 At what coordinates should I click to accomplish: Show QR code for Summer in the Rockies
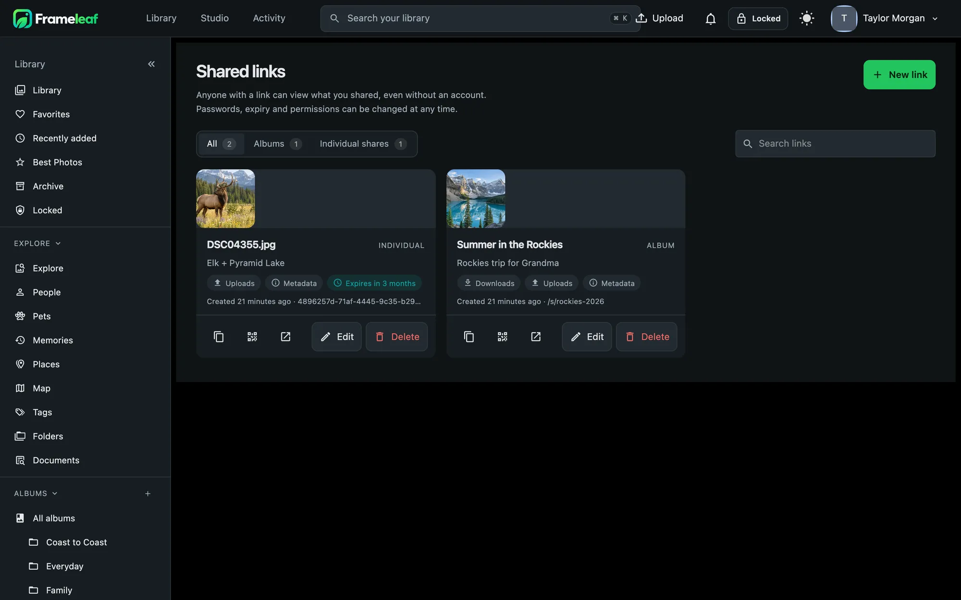pos(503,336)
